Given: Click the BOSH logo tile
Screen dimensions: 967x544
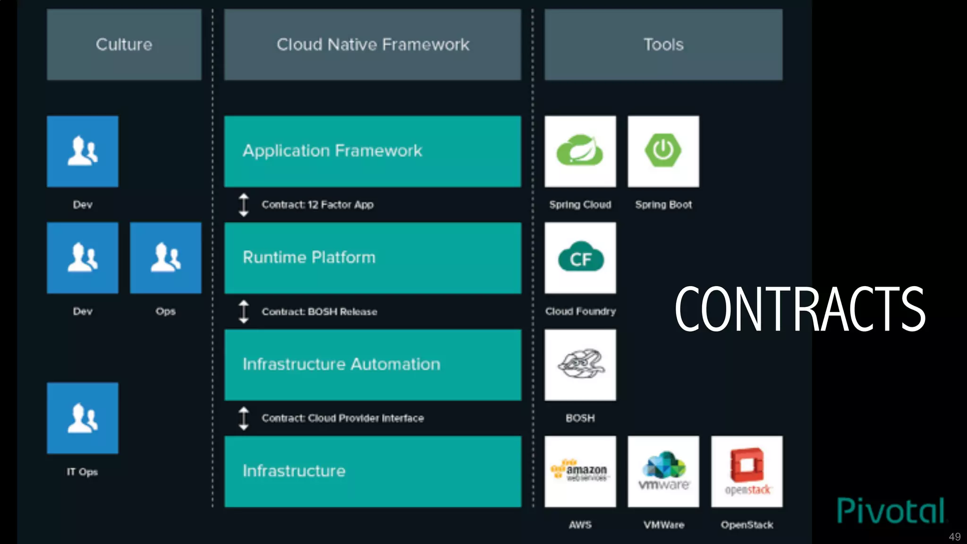Looking at the screenshot, I should (x=580, y=365).
